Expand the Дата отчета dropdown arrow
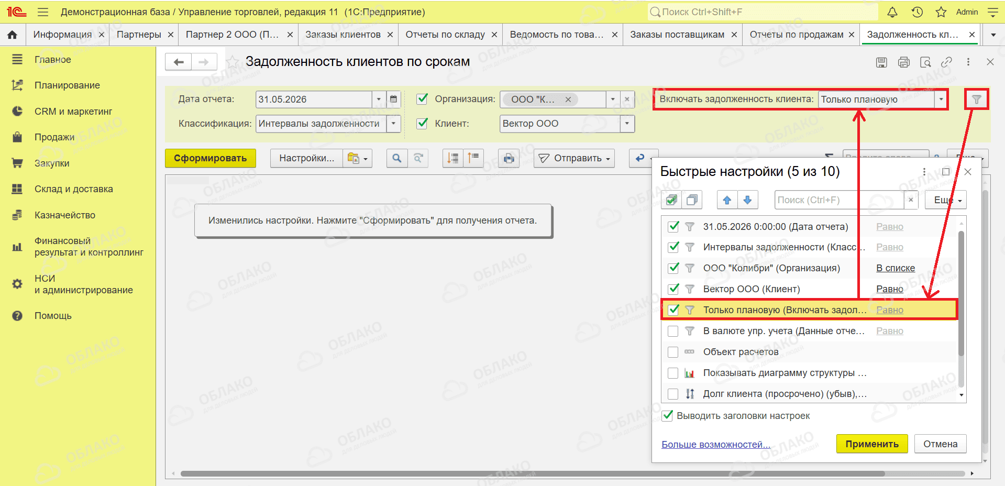The width and height of the screenshot is (1005, 486). pos(379,100)
